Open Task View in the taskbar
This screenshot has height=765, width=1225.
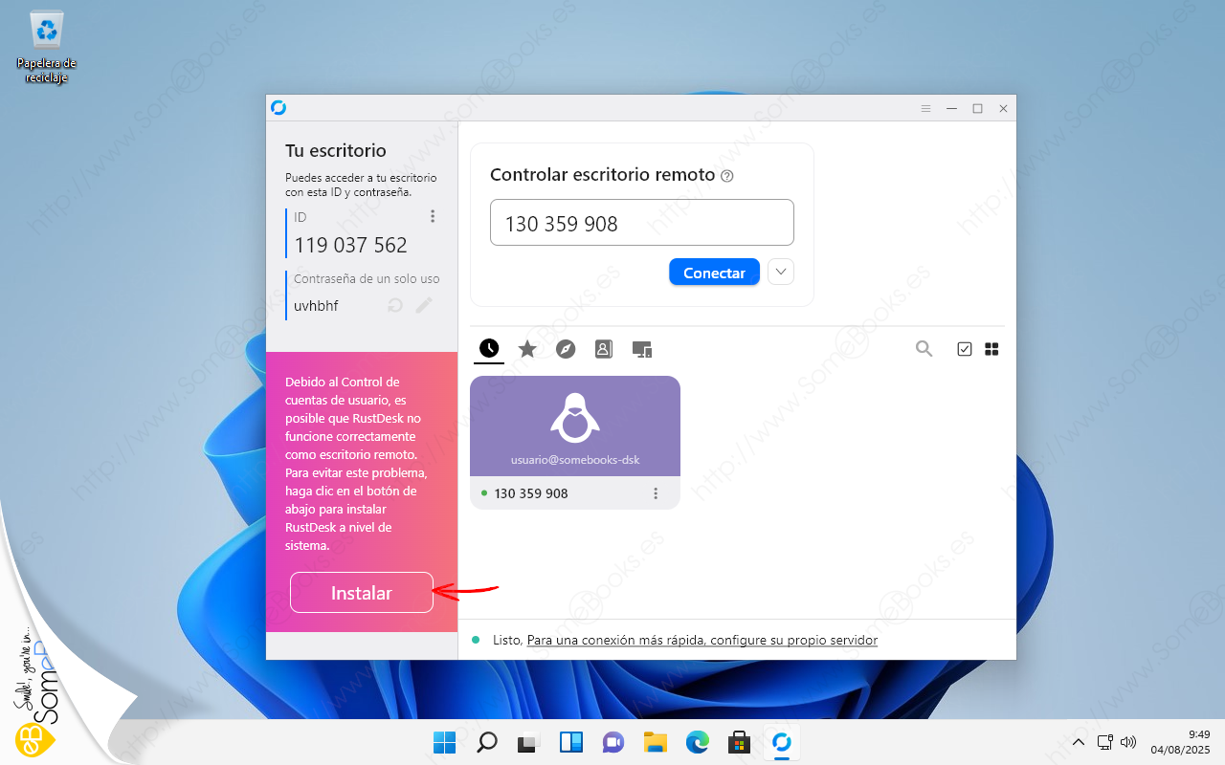(529, 742)
